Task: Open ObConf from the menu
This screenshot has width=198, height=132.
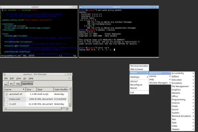Action: click(x=139, y=82)
